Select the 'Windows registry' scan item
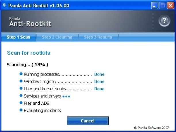 [40, 81]
